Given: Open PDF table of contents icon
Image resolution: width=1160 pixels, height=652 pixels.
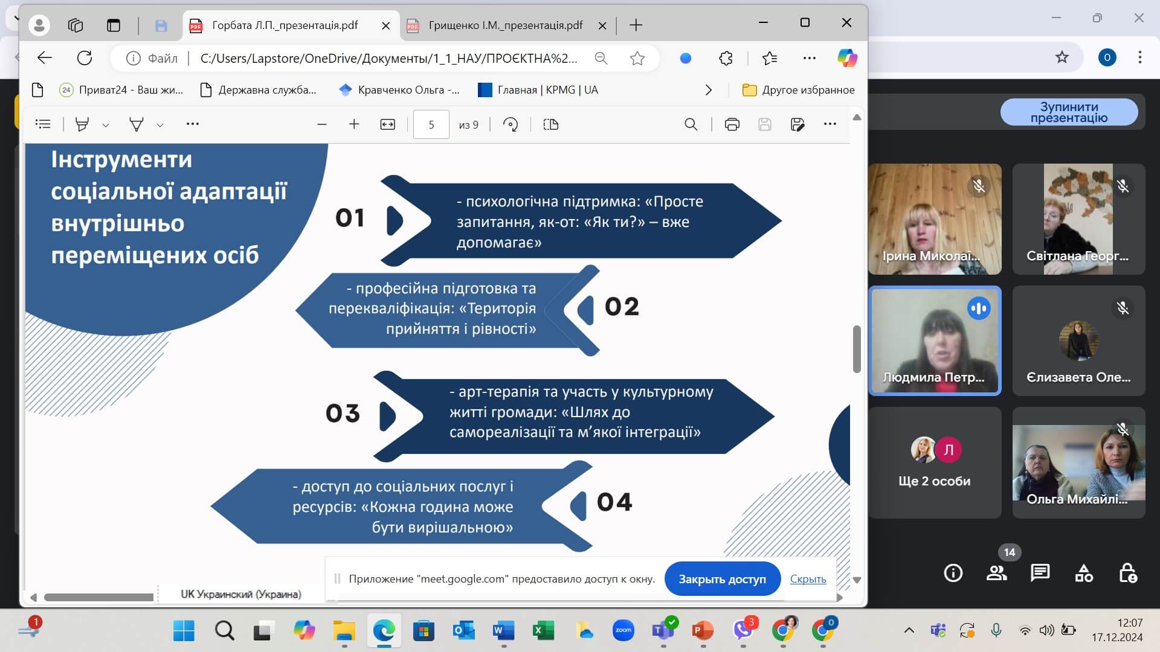Looking at the screenshot, I should (43, 124).
